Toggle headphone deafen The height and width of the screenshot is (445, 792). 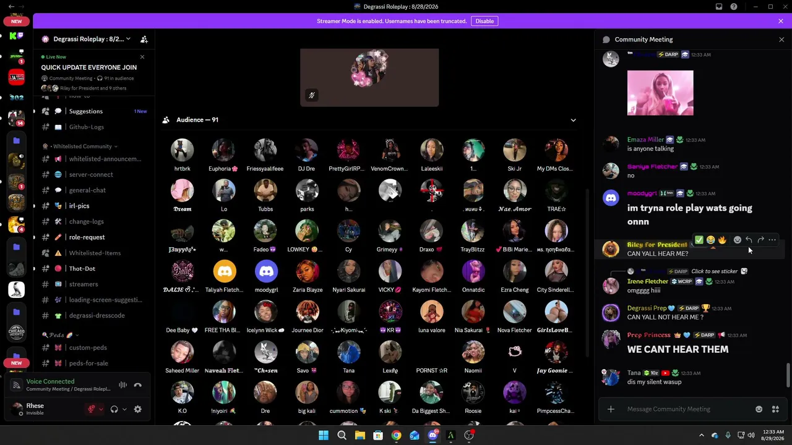114,409
